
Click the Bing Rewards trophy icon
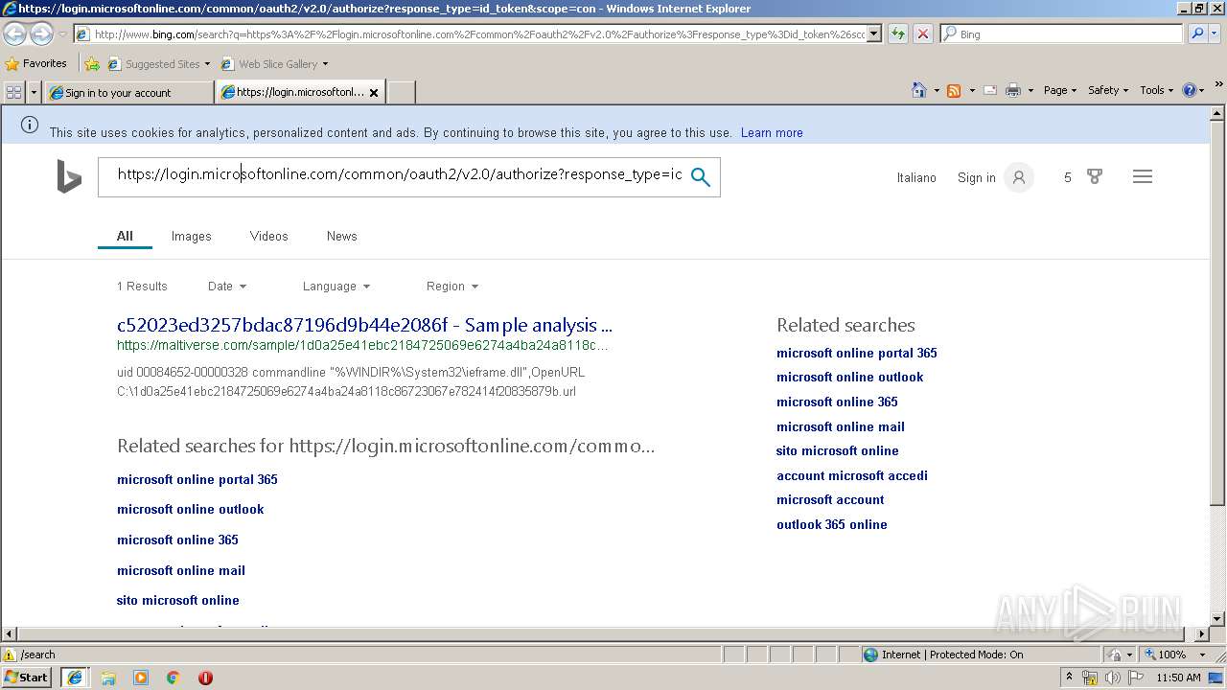[x=1095, y=176]
